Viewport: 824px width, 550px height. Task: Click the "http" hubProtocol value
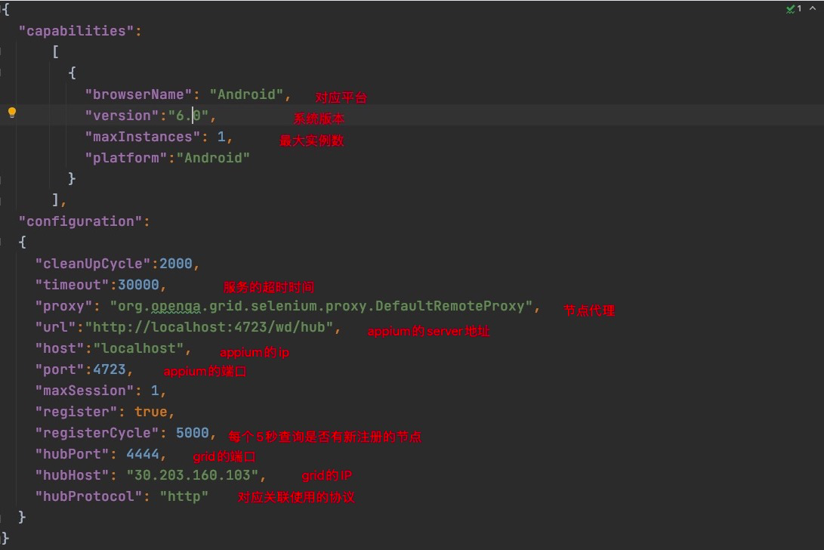pyautogui.click(x=184, y=496)
